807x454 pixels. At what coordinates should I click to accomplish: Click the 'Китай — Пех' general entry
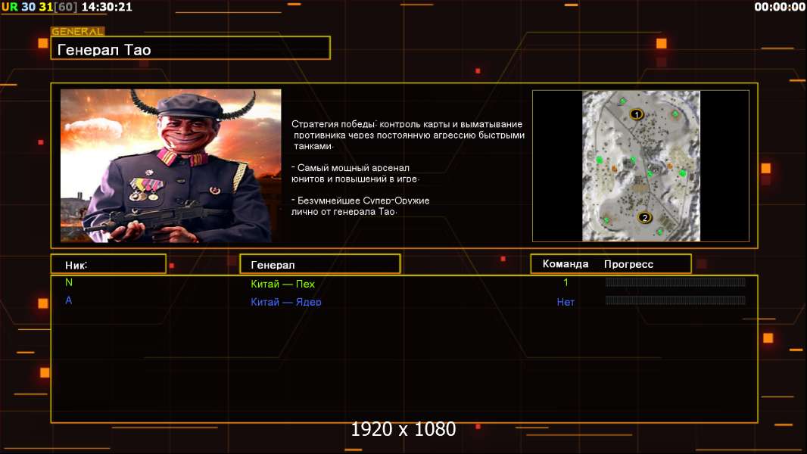pyautogui.click(x=282, y=284)
